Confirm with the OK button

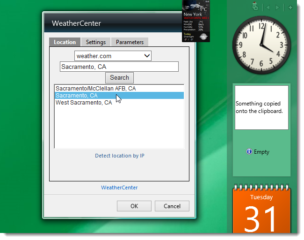coord(134,206)
